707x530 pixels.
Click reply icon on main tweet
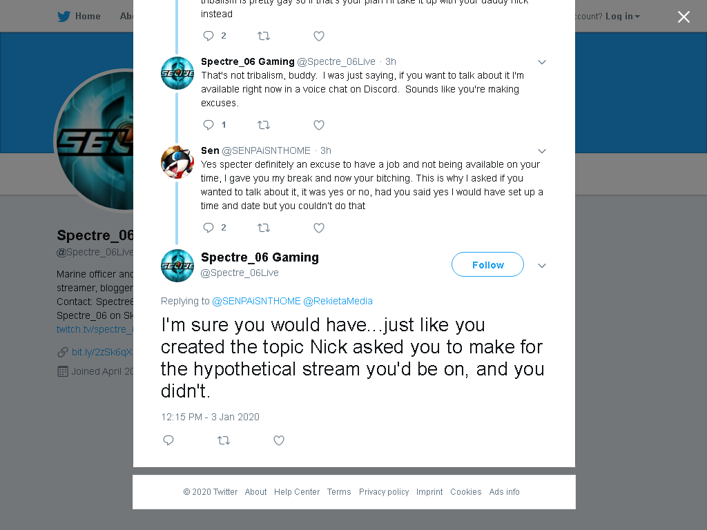point(168,440)
